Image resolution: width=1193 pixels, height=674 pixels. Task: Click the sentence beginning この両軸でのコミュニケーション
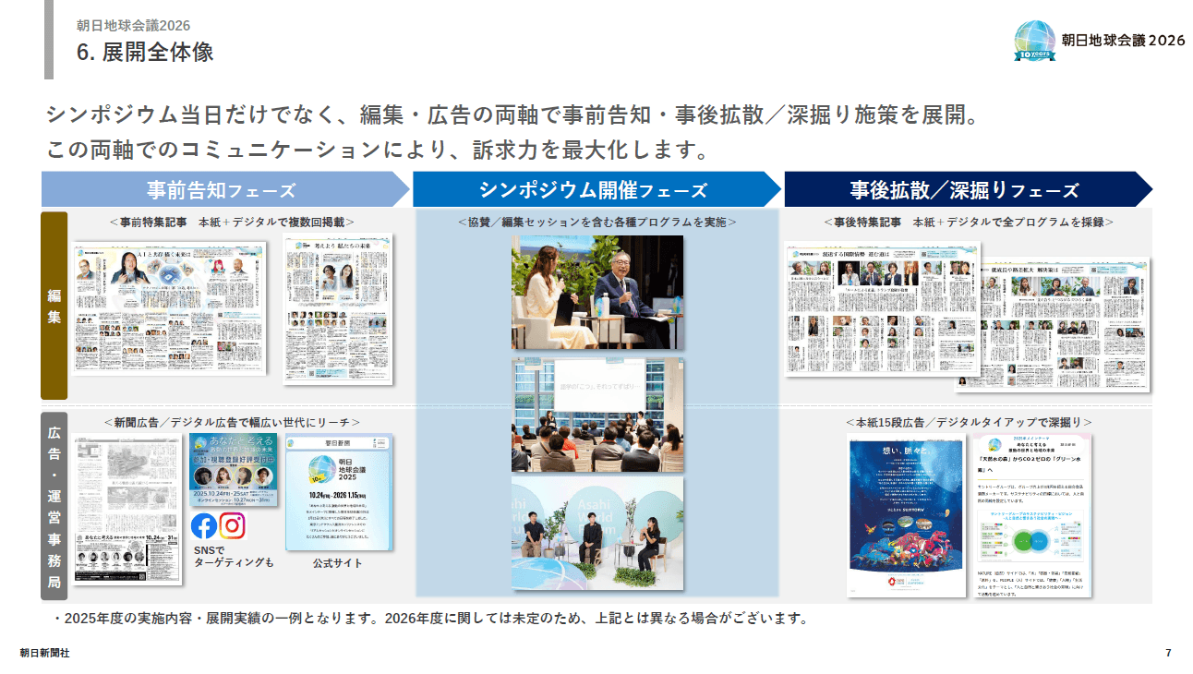coord(377,149)
